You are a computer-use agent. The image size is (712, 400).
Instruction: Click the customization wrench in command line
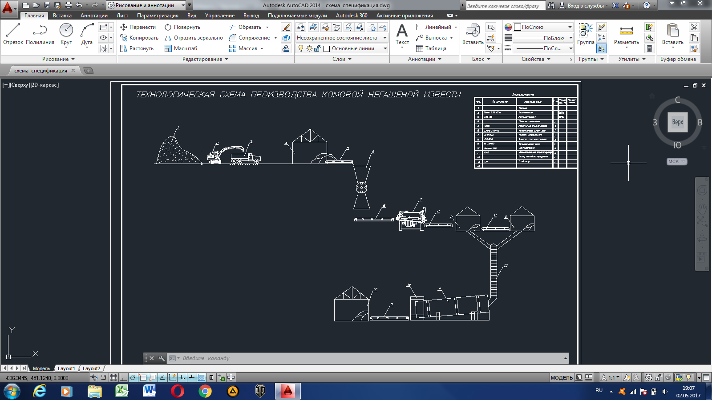[162, 358]
